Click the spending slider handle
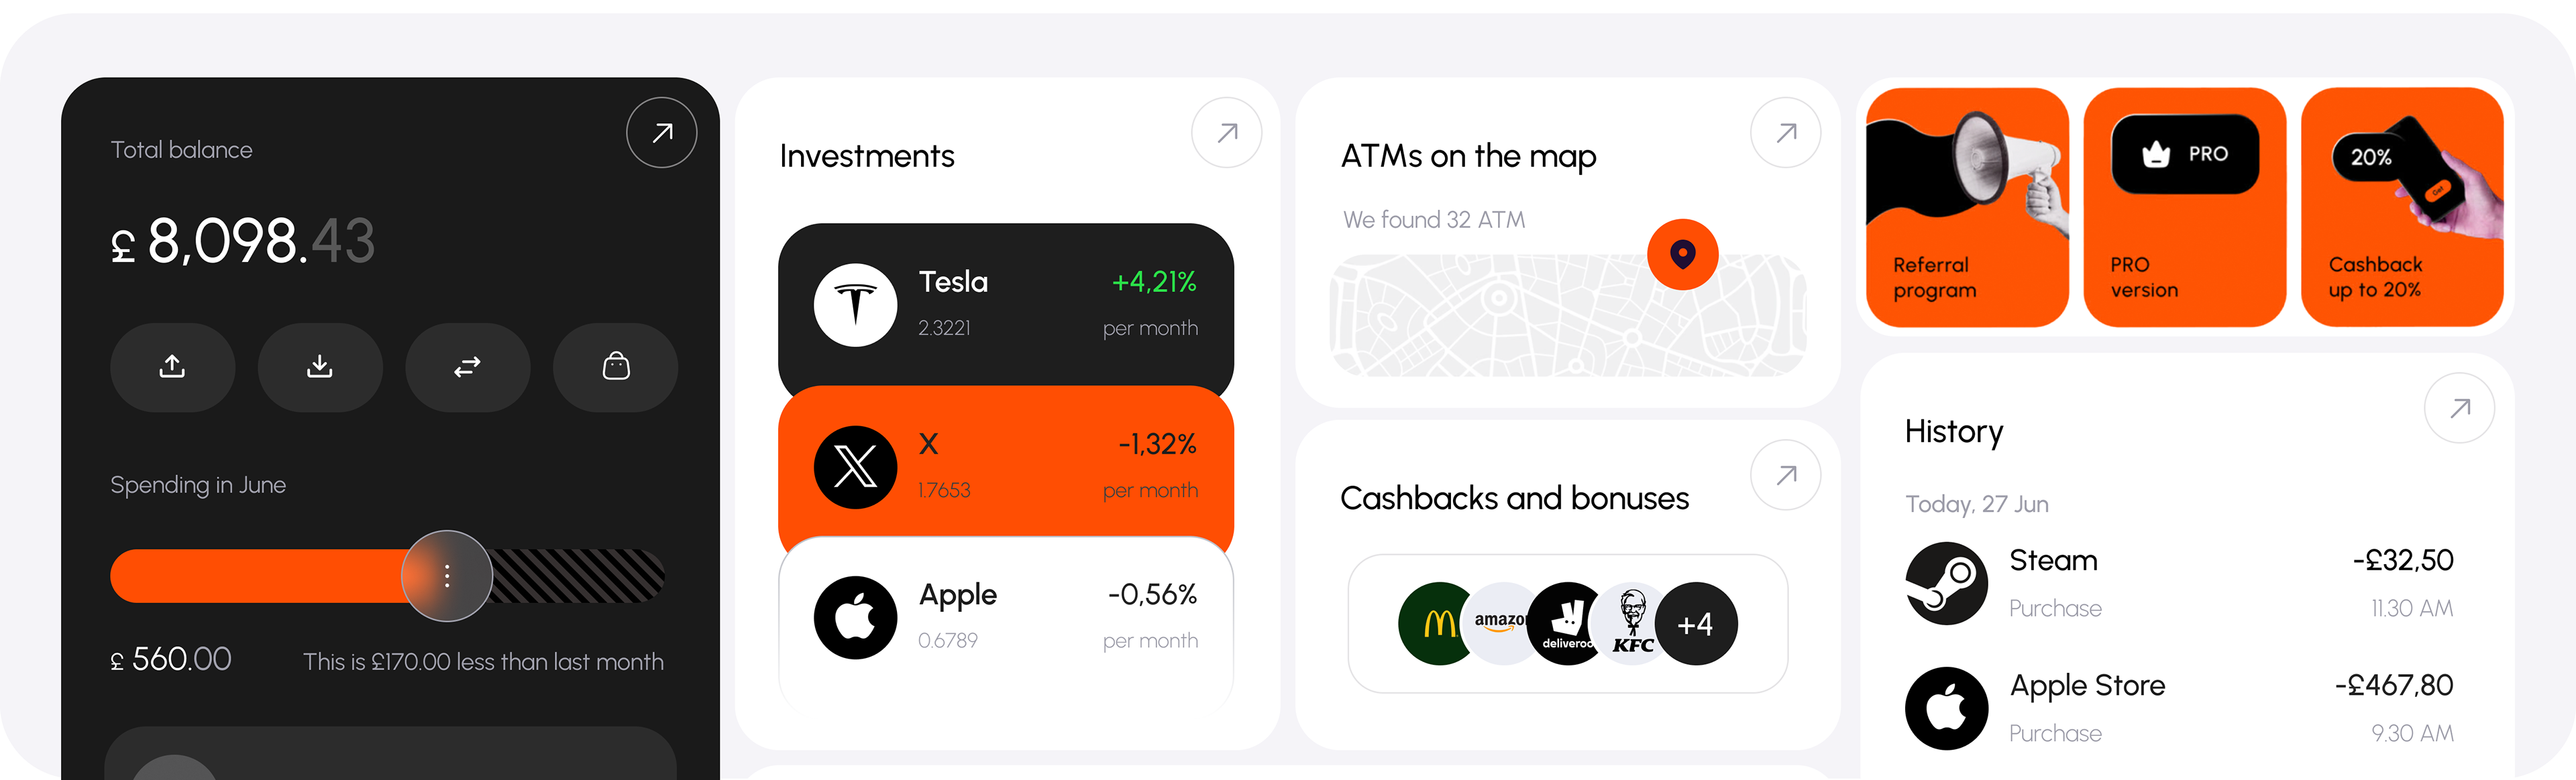Screen dimensions: 2576x780 tap(447, 576)
